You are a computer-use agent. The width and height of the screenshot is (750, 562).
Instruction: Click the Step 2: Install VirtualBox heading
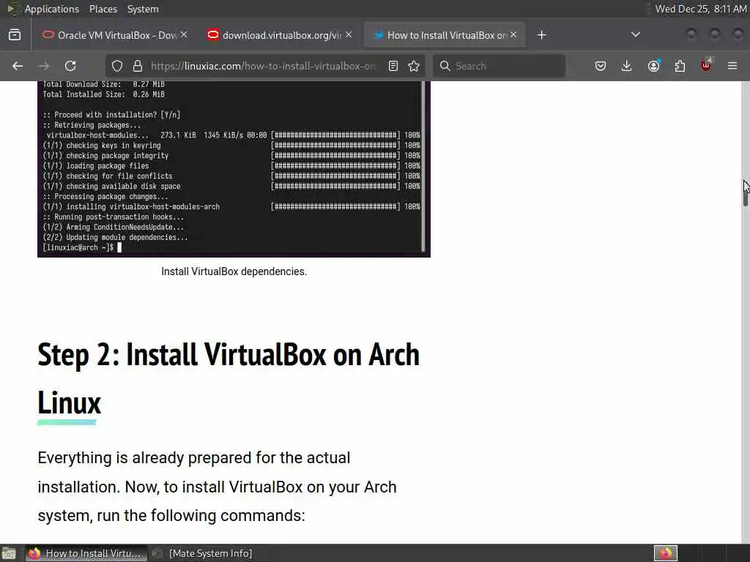229,378
